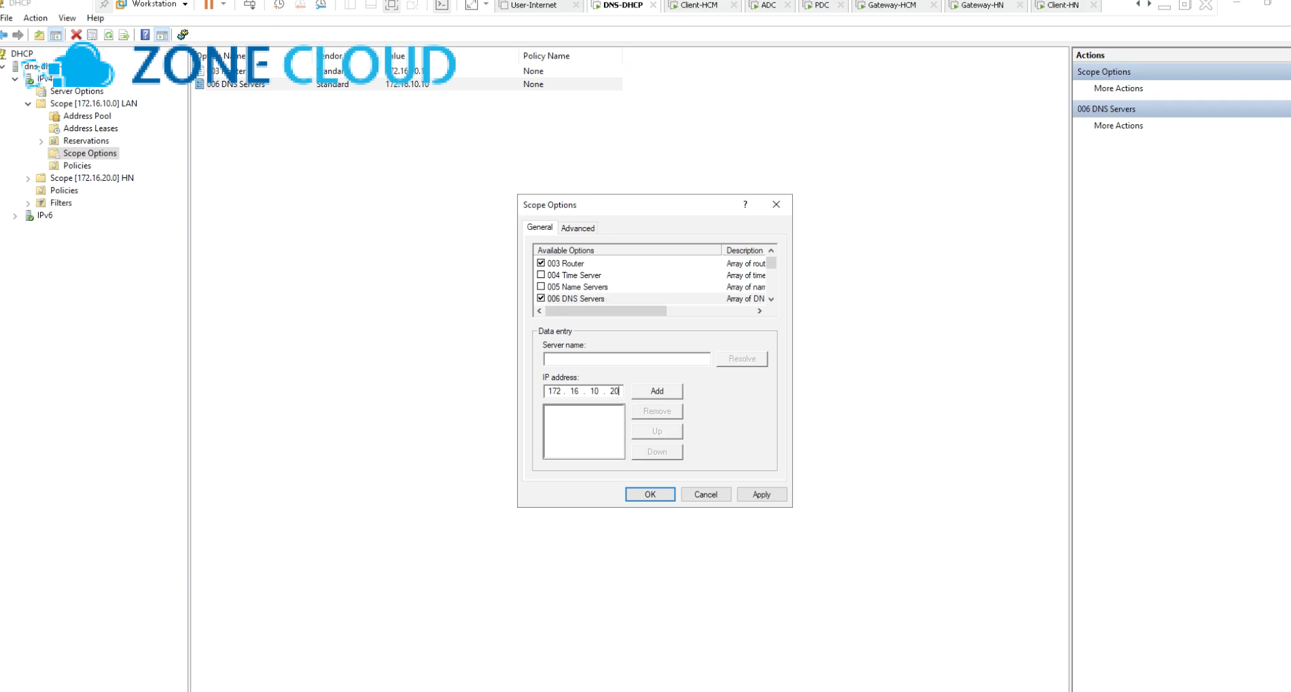Click the DHCP options wrench icon in toolbar
This screenshot has width=1291, height=692.
point(183,35)
